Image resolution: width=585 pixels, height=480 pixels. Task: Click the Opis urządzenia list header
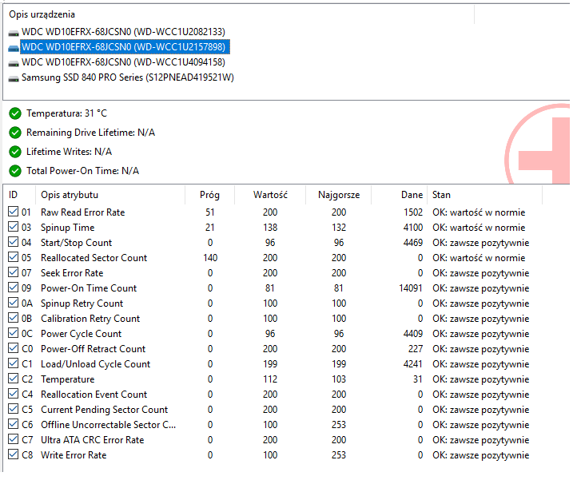tap(42, 14)
